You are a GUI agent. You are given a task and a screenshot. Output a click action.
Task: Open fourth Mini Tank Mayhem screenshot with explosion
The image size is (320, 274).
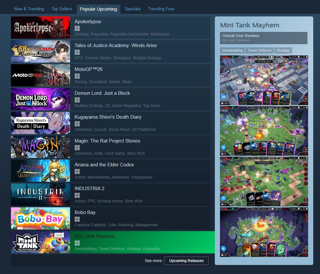pos(264,232)
